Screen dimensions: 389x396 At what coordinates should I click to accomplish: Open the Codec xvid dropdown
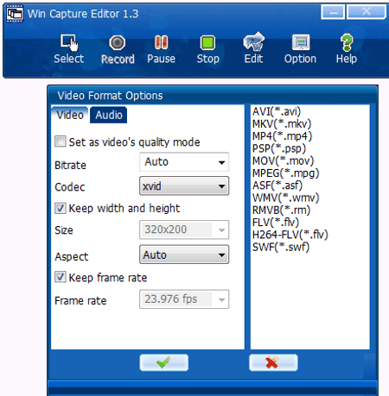click(184, 186)
